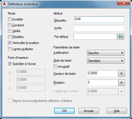Check the Constant mode option

point(10,25)
